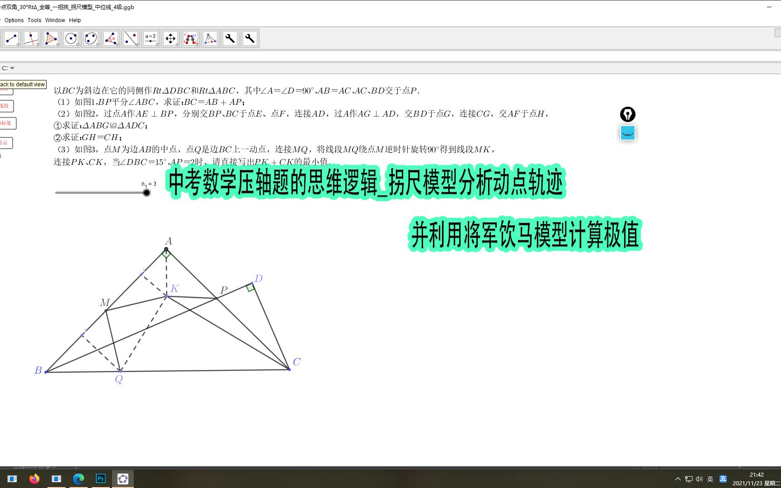
Task: Select the Polygon tool
Action: [x=51, y=38]
